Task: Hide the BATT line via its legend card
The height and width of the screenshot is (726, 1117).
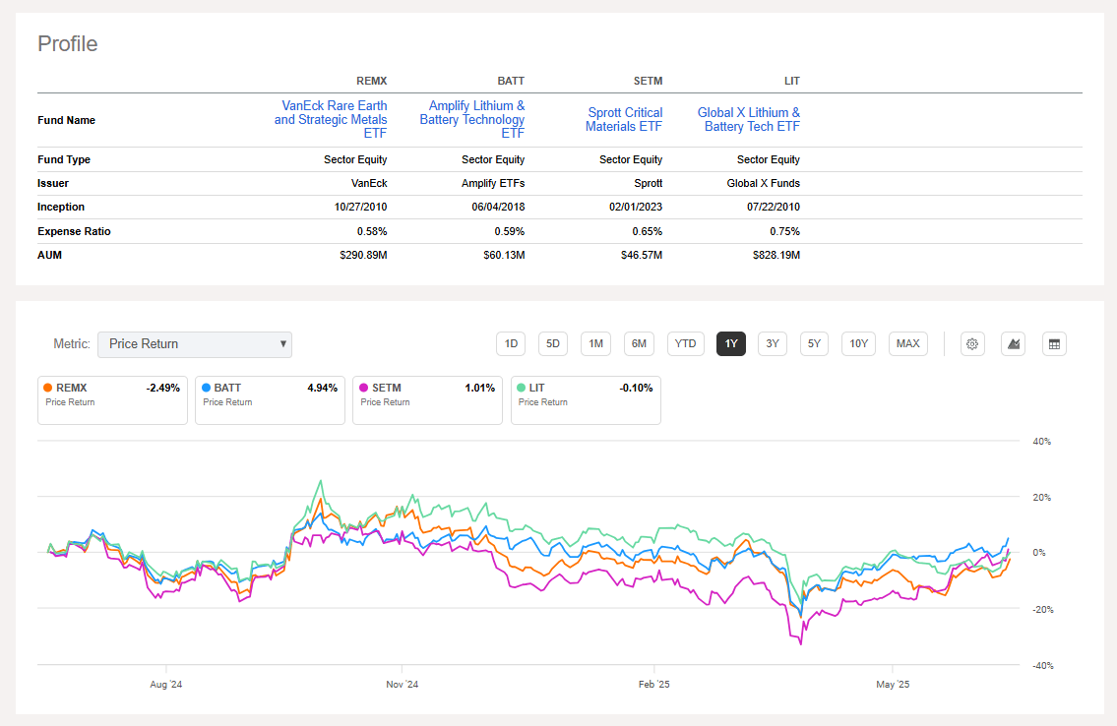Action: click(x=269, y=399)
